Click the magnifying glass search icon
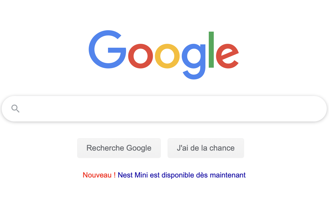The image size is (329, 213). (15, 109)
